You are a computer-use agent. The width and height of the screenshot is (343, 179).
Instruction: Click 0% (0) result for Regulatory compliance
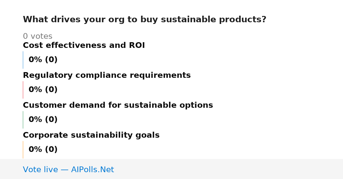click(x=43, y=90)
